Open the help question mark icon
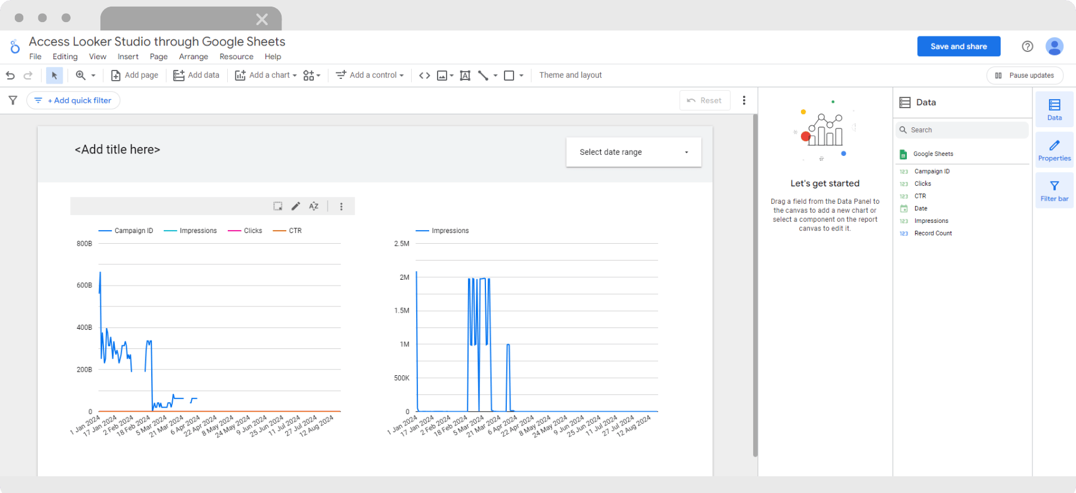 pos(1028,47)
